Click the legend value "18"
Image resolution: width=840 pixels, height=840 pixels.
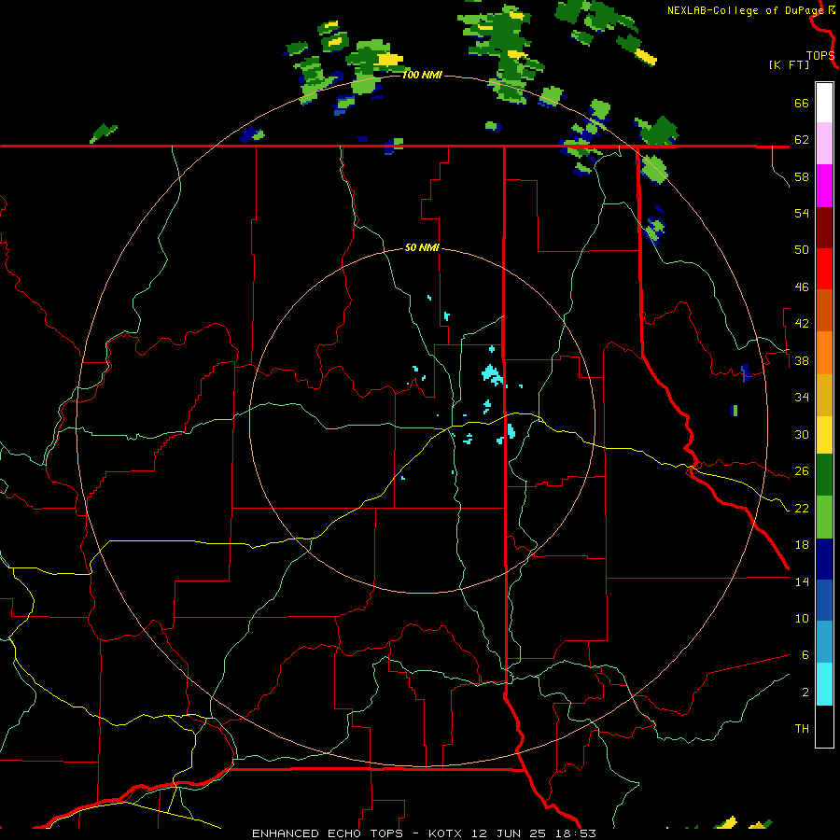(x=802, y=545)
